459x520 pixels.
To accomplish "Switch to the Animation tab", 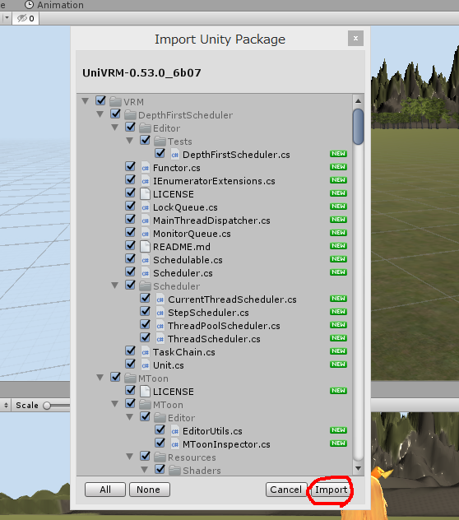I will 55,5.
